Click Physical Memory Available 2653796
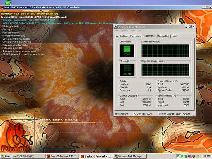The height and width of the screenshot is (159, 212). (184, 87)
